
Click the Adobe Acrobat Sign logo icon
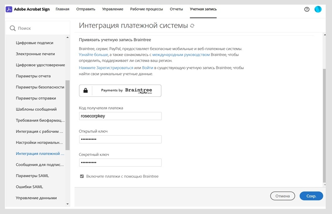(x=9, y=9)
